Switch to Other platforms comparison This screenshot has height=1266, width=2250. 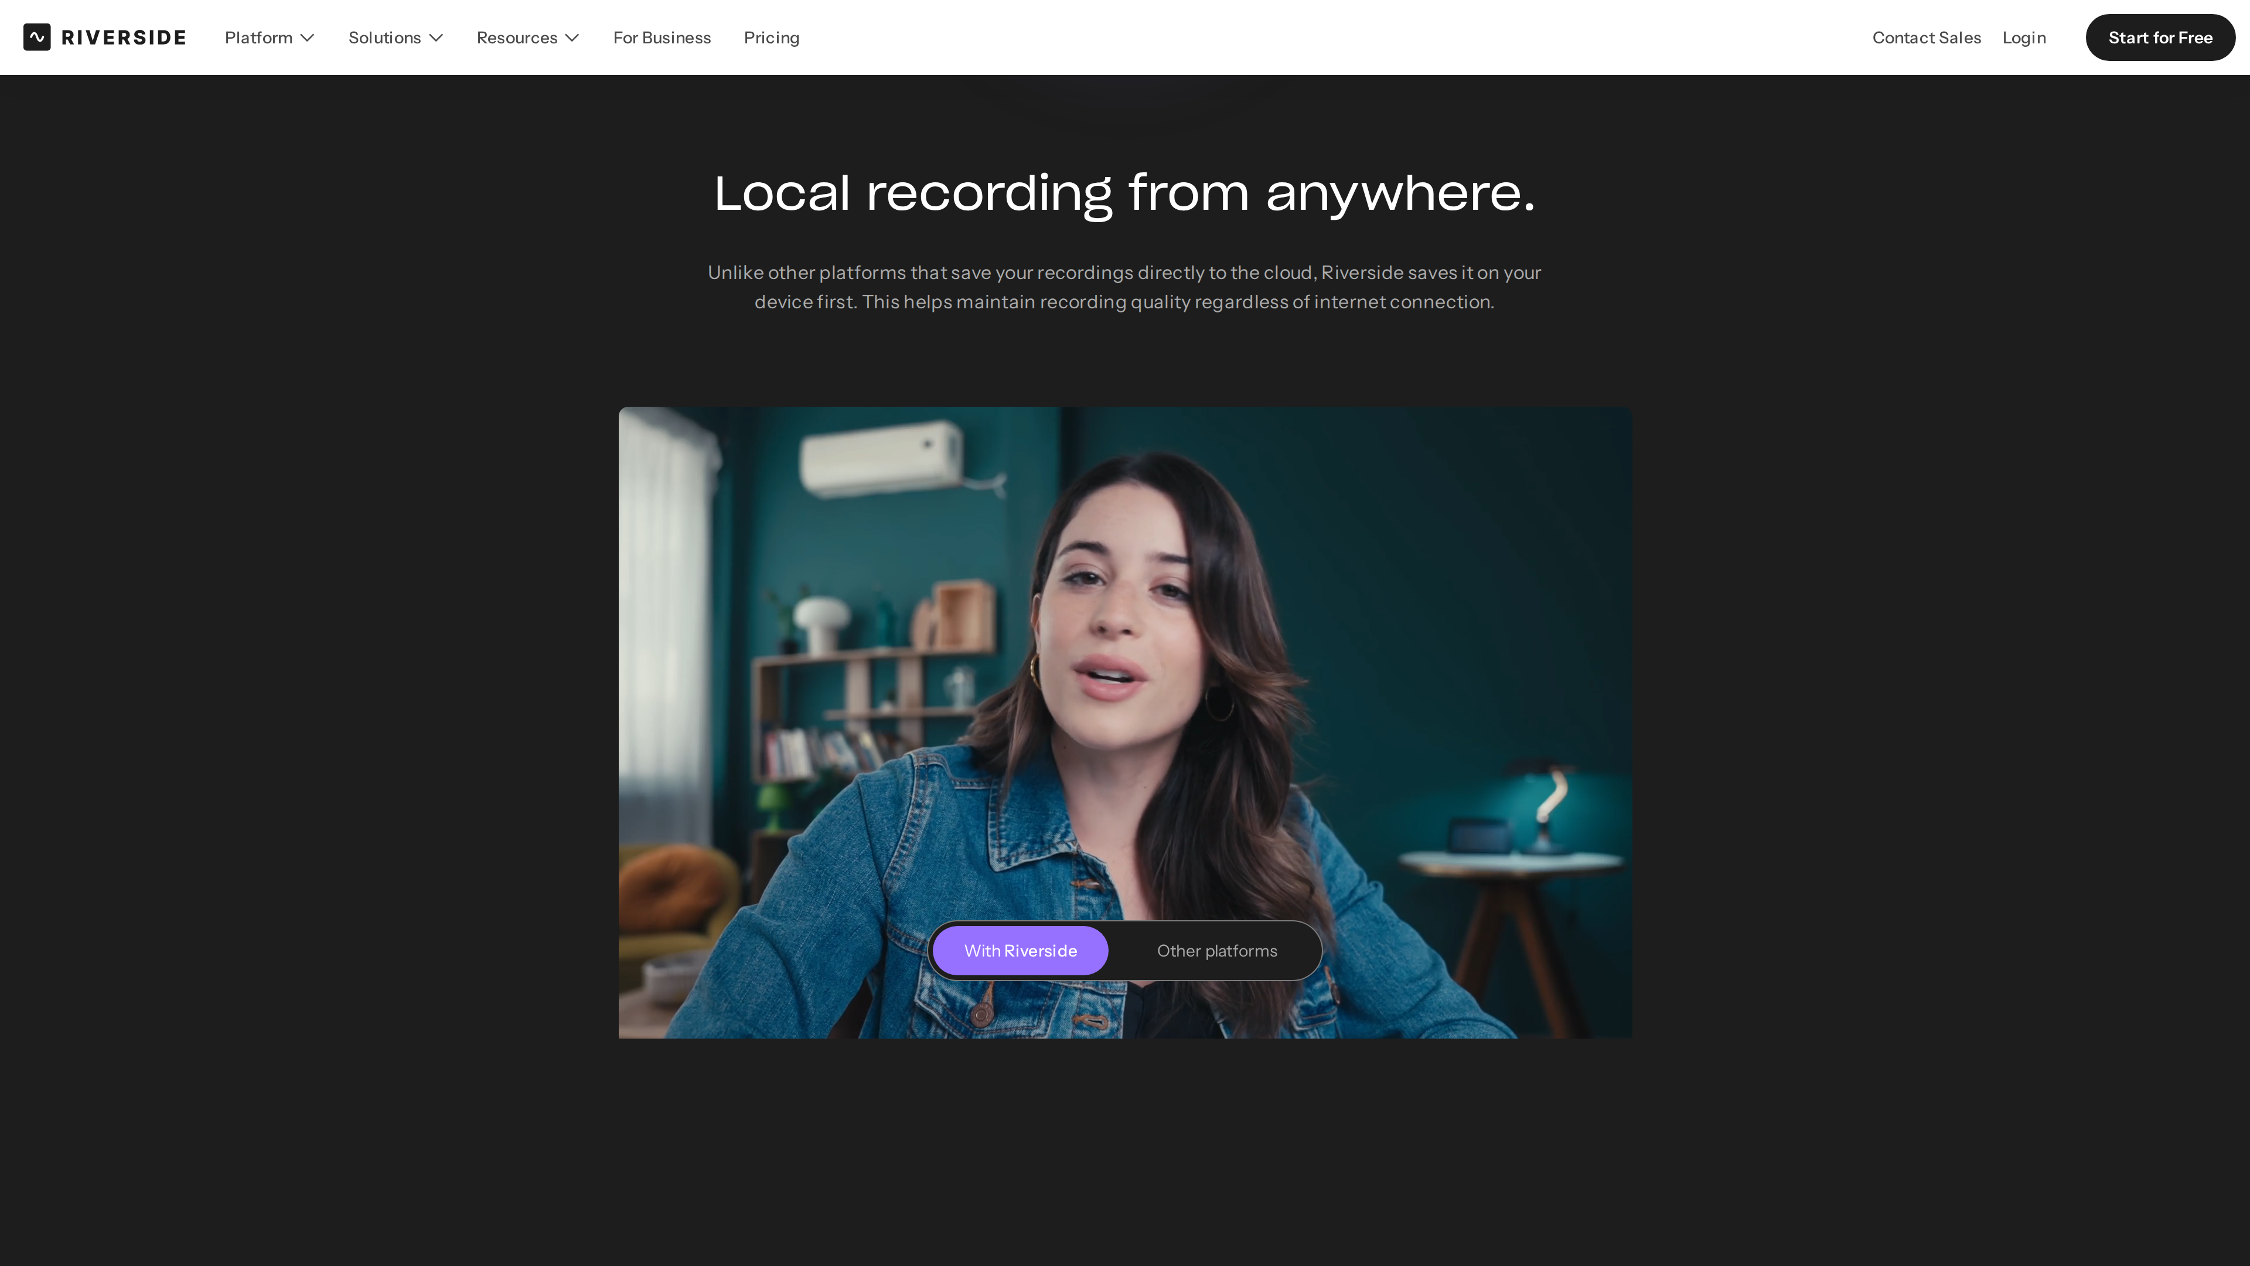[x=1217, y=951]
